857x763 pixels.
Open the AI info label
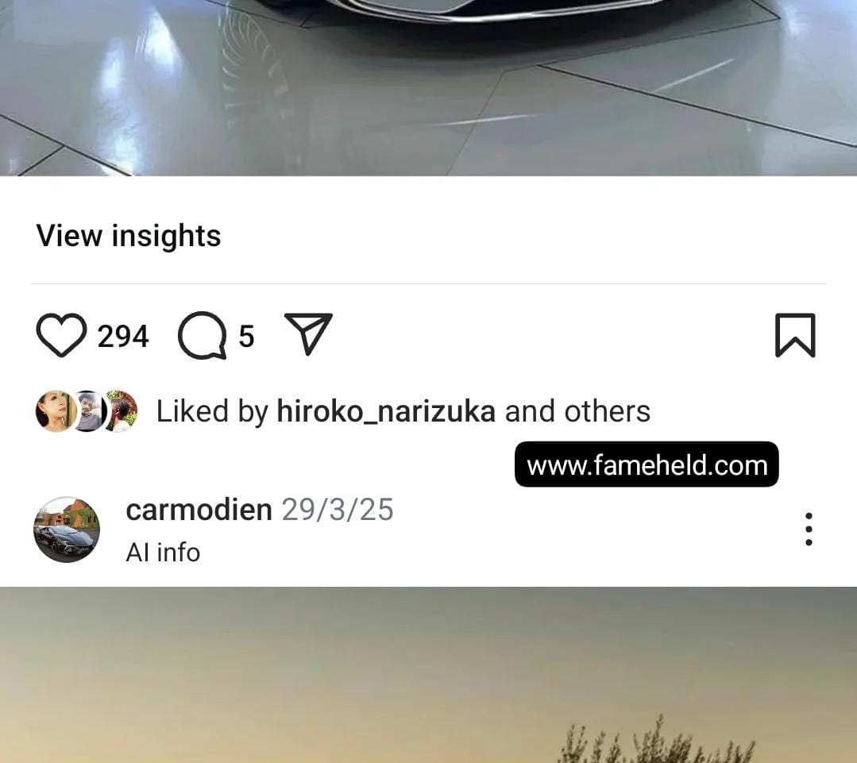(163, 552)
